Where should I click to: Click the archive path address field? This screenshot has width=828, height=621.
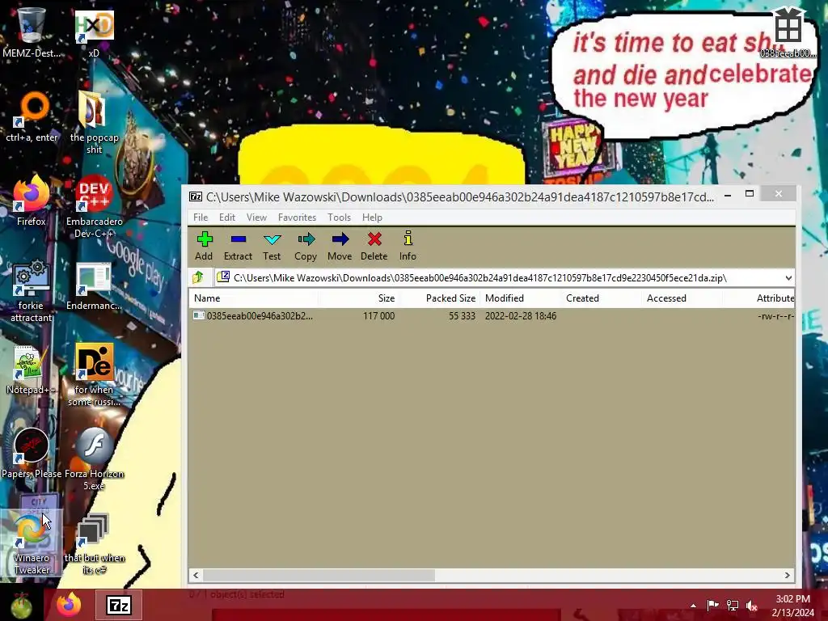coord(498,278)
